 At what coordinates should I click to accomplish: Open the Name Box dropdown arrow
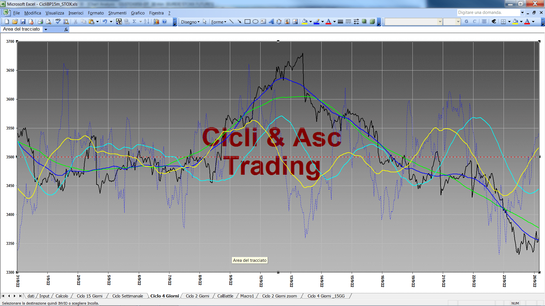coord(46,29)
